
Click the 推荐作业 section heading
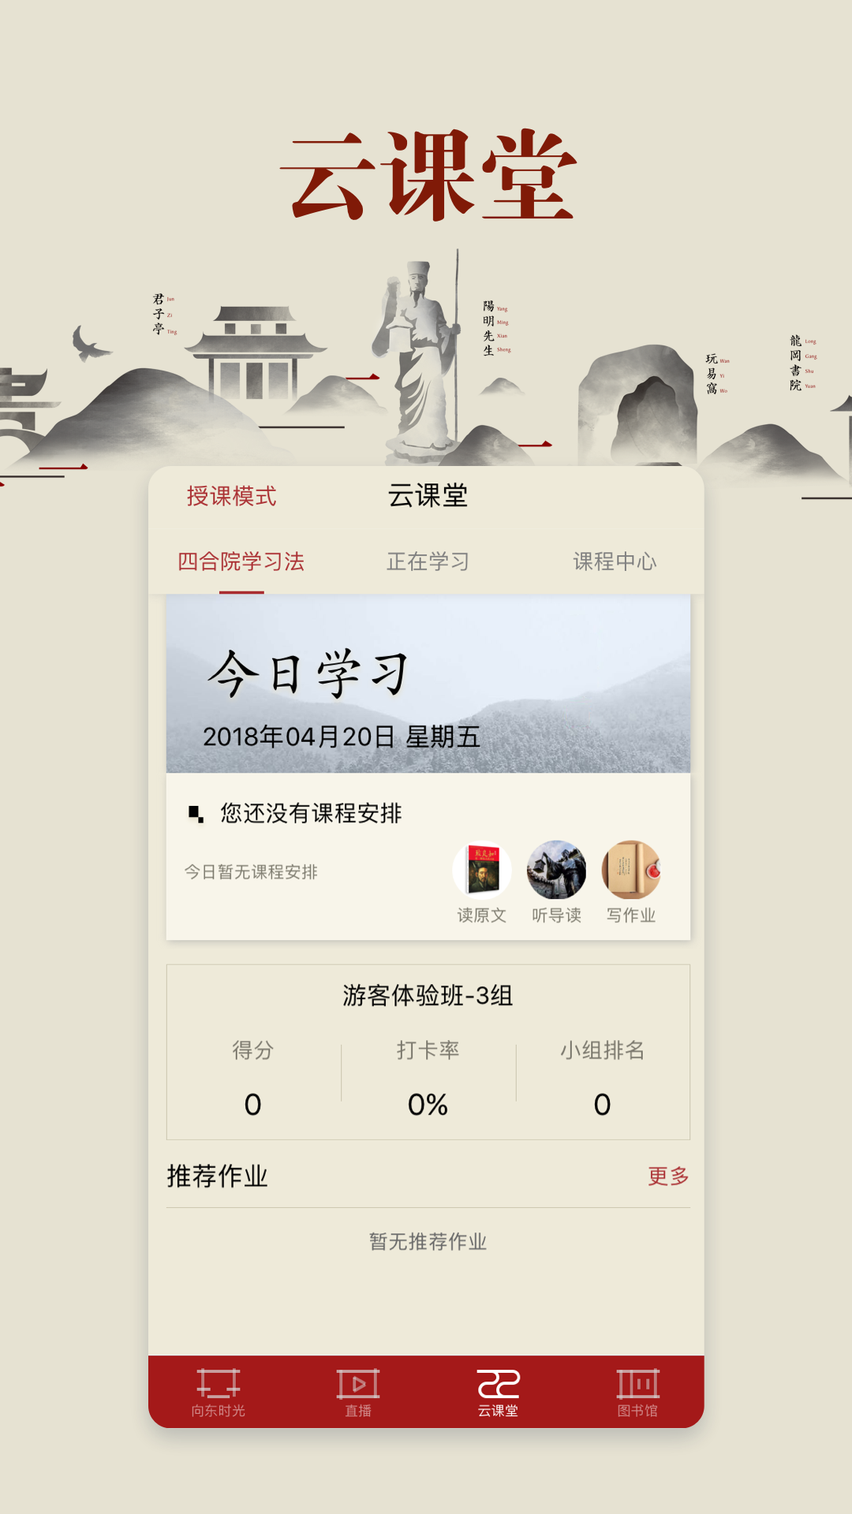click(217, 1176)
